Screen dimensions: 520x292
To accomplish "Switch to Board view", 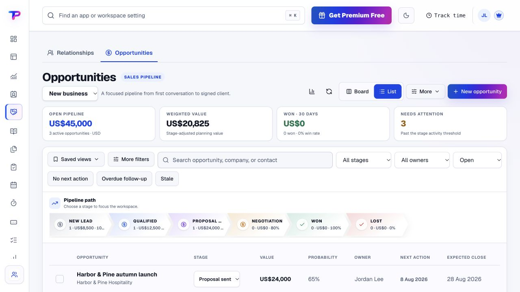I will point(357,92).
